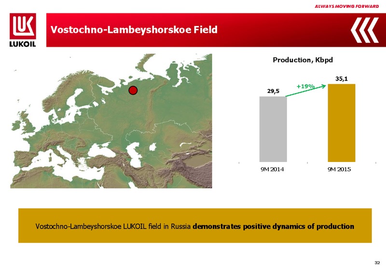Viewport: 386px width, 267px height.
Task: Click the gold 9M 2015 bar
Action: pyautogui.click(x=342, y=123)
